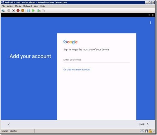Open the three-dot overflow menu
Screen dimensions: 157x135
pos(150,23)
